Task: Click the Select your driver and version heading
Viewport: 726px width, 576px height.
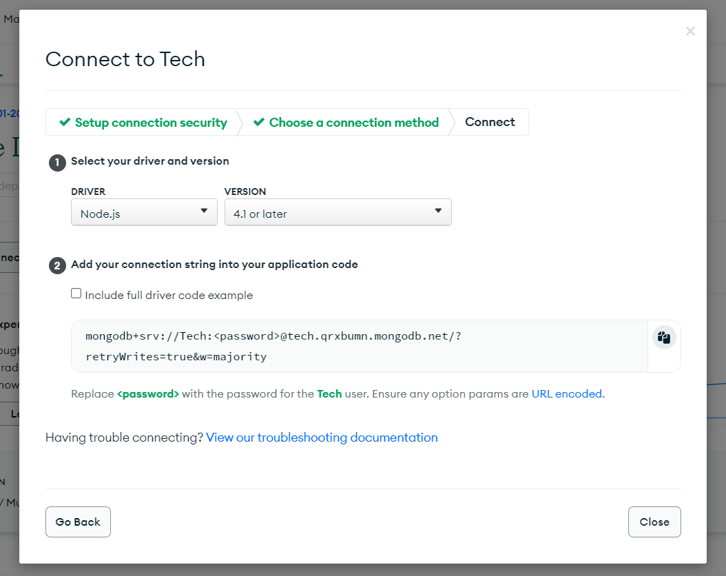Action: pos(150,161)
